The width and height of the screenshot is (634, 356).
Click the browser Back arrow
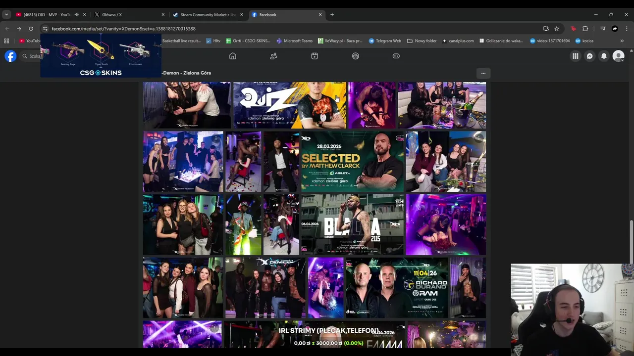pos(7,29)
